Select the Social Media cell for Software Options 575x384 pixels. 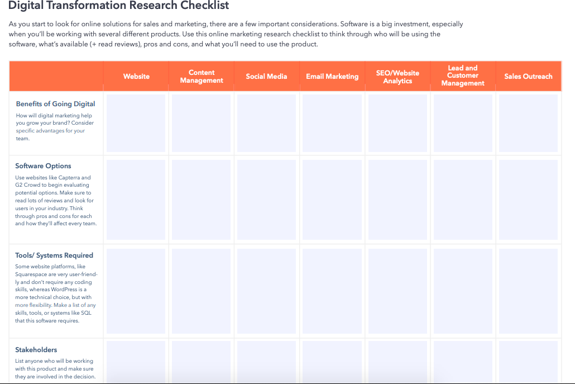[x=267, y=200]
